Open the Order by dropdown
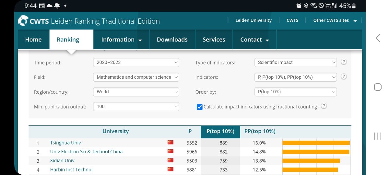The width and height of the screenshot is (389, 175). 296,92
